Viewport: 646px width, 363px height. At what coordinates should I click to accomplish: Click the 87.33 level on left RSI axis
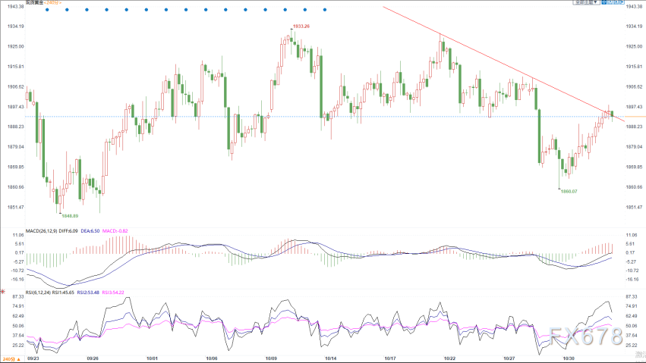pos(18,297)
